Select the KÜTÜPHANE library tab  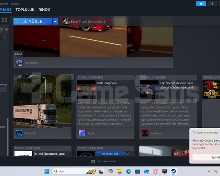click(x=5, y=10)
